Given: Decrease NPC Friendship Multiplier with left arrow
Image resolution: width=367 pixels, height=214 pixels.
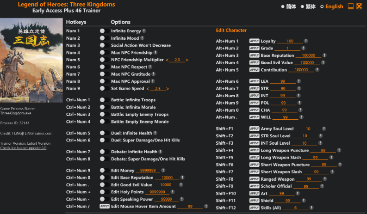Looking at the screenshot, I should coord(167,60).
